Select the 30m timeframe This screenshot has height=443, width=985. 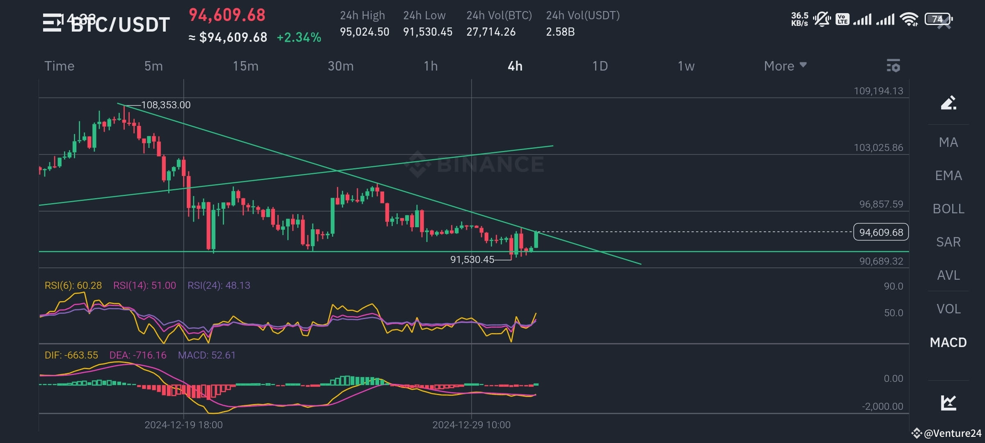point(341,66)
